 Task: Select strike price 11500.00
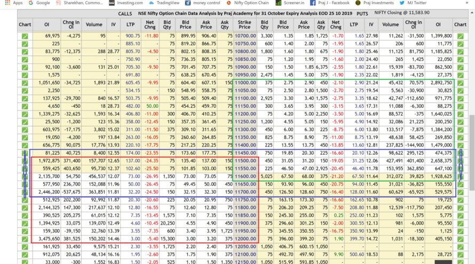click(x=246, y=161)
